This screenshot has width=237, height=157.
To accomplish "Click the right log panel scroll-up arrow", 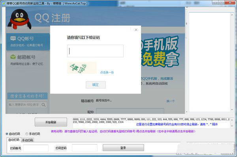I will coord(232,15).
